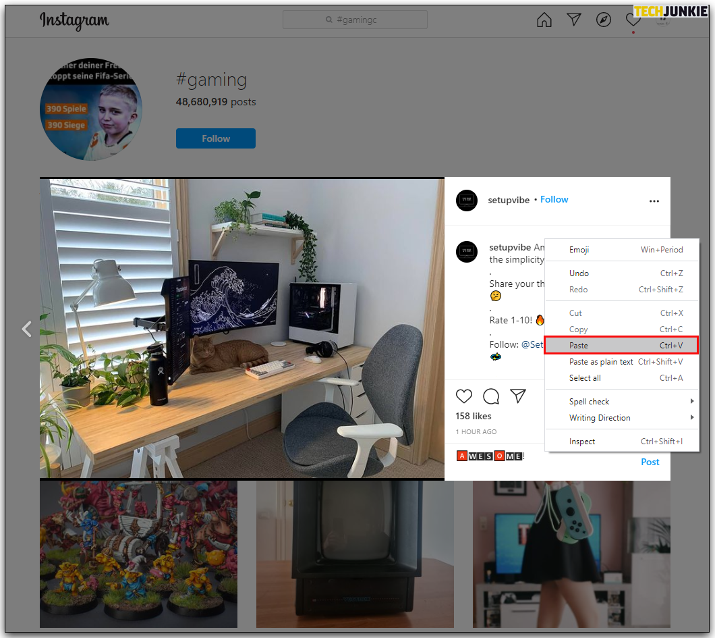This screenshot has width=715, height=638.
Task: Open post options three-dots menu
Action: tap(654, 201)
